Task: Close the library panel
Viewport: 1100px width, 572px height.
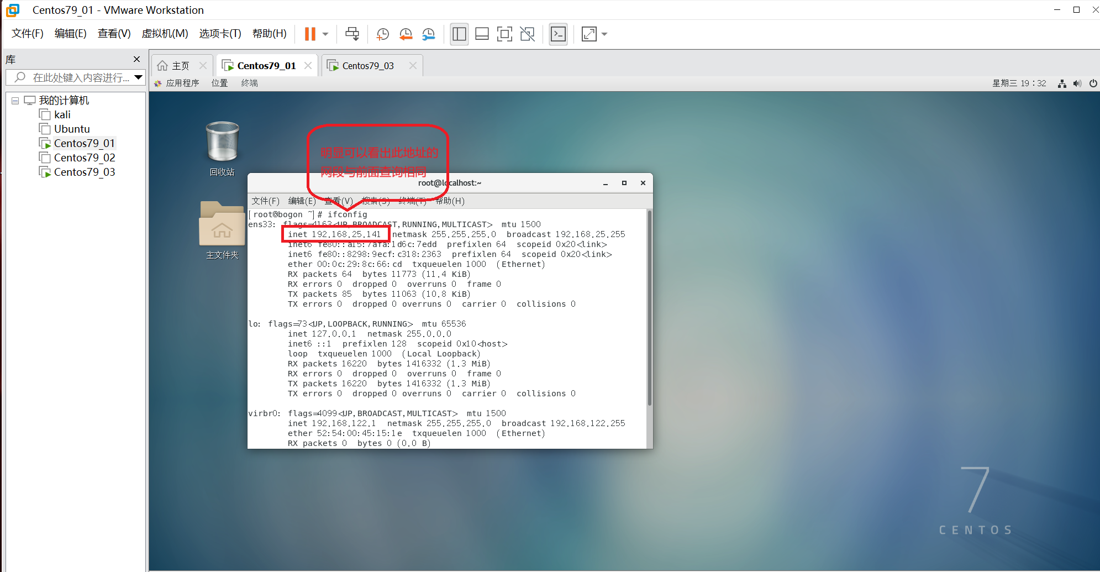Action: 136,59
